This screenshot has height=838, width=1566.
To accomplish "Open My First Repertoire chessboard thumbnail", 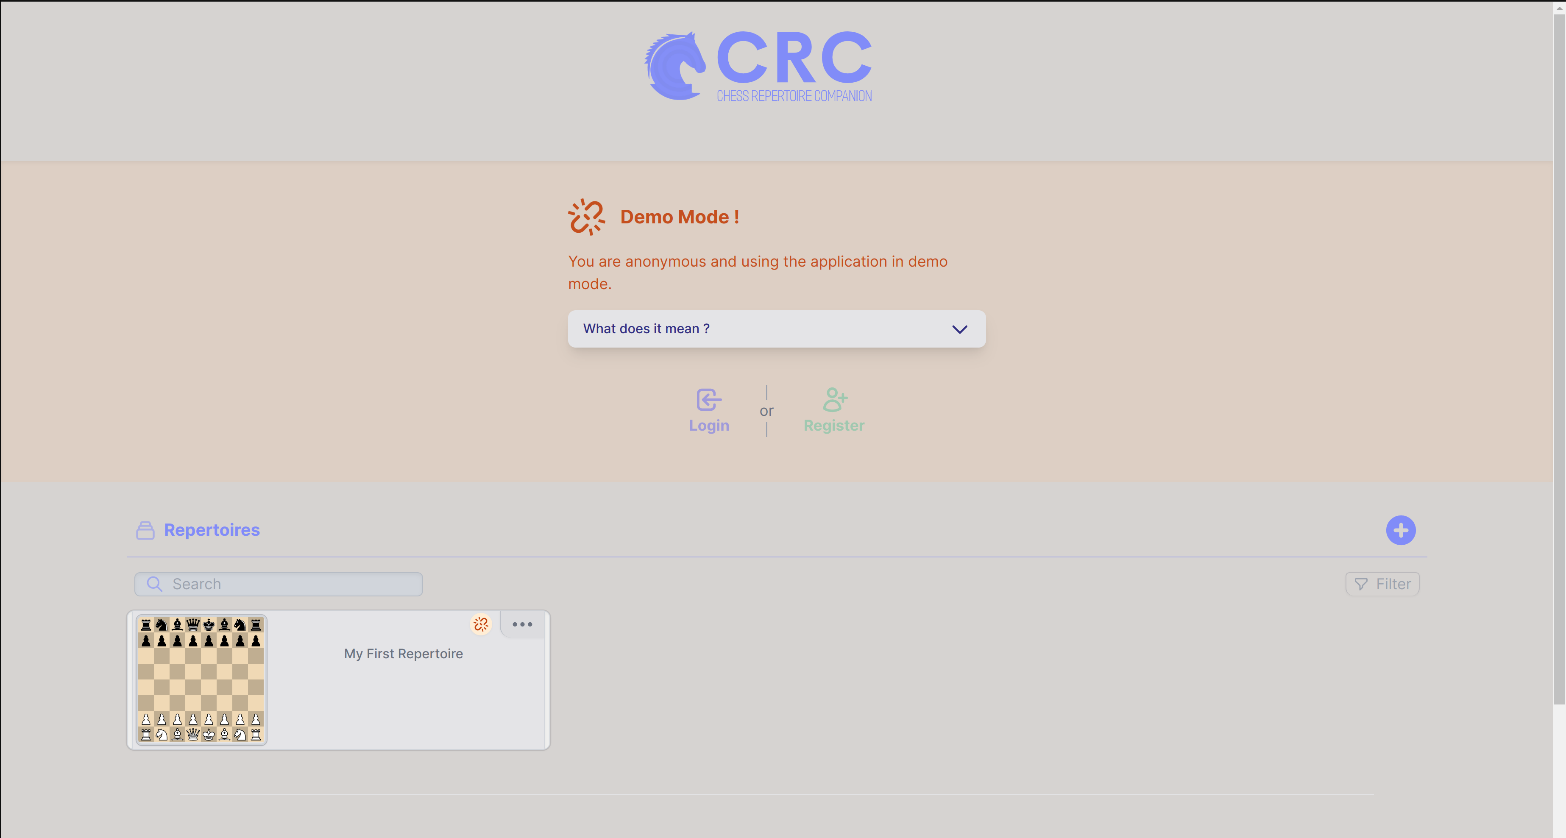I will click(x=201, y=679).
